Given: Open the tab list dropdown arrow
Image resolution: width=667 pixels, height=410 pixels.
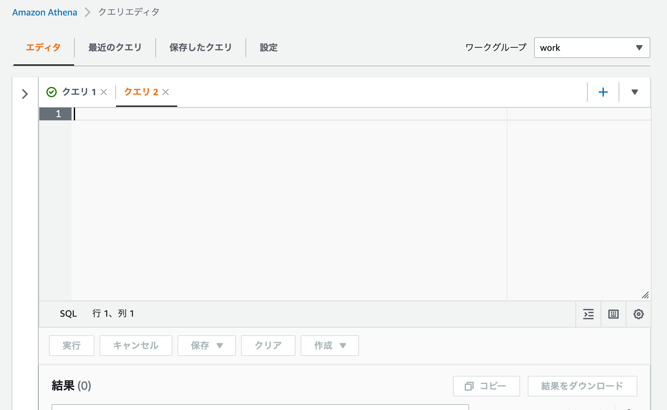Looking at the screenshot, I should click(634, 92).
